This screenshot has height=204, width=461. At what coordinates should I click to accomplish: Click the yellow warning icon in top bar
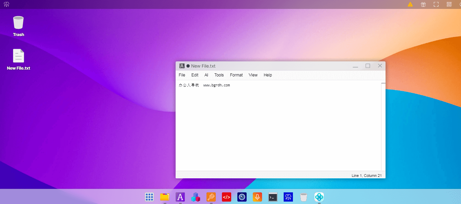click(410, 4)
